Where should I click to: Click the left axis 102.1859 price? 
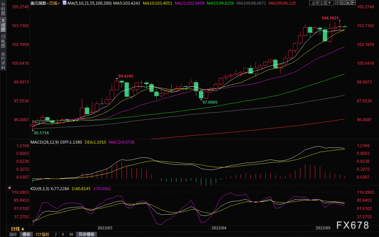[20, 44]
